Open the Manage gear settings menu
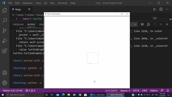Viewport: 172px width, 97px height. click(5, 83)
